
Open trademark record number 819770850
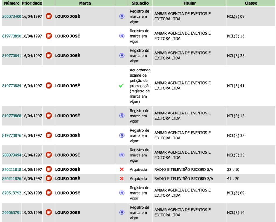click(x=12, y=36)
